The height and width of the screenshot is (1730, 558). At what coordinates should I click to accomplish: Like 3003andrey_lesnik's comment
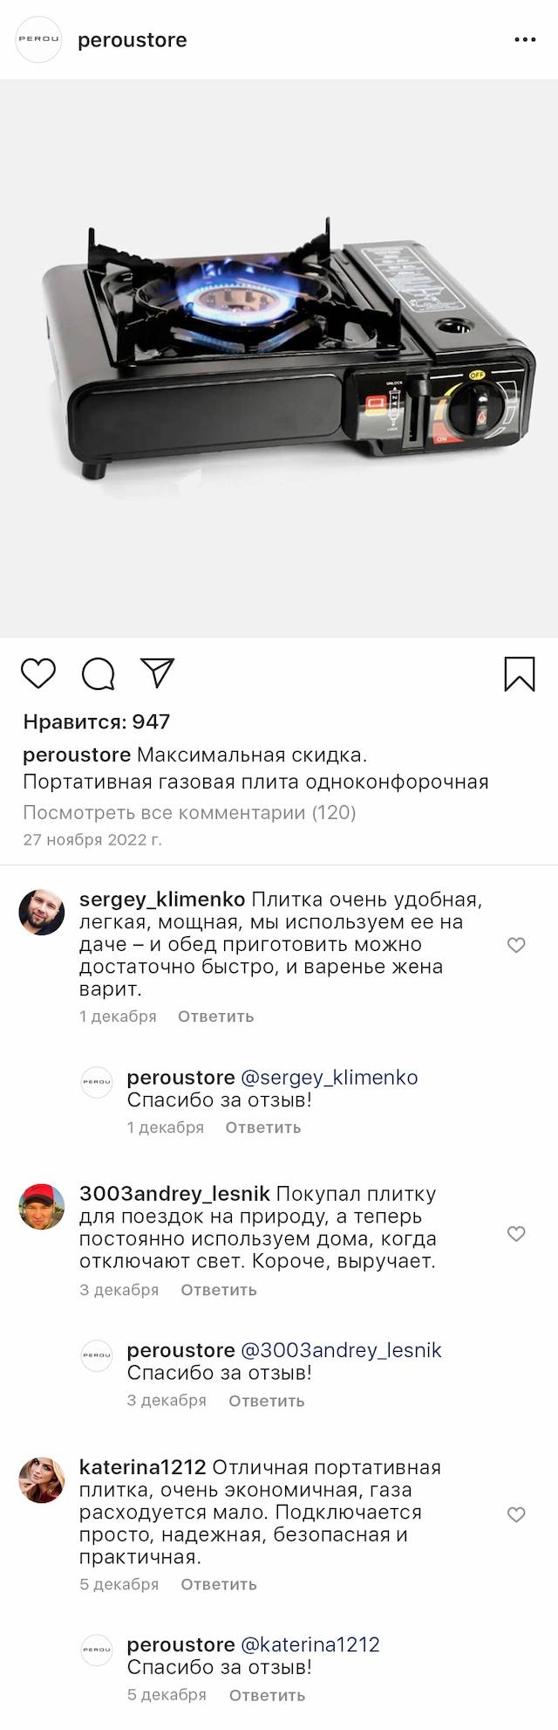[x=516, y=1233]
